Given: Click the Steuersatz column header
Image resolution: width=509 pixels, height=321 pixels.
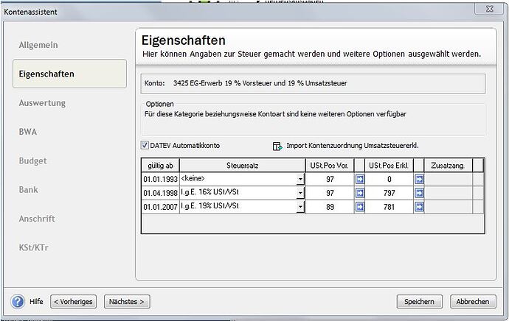Looking at the screenshot, I should coord(242,166).
